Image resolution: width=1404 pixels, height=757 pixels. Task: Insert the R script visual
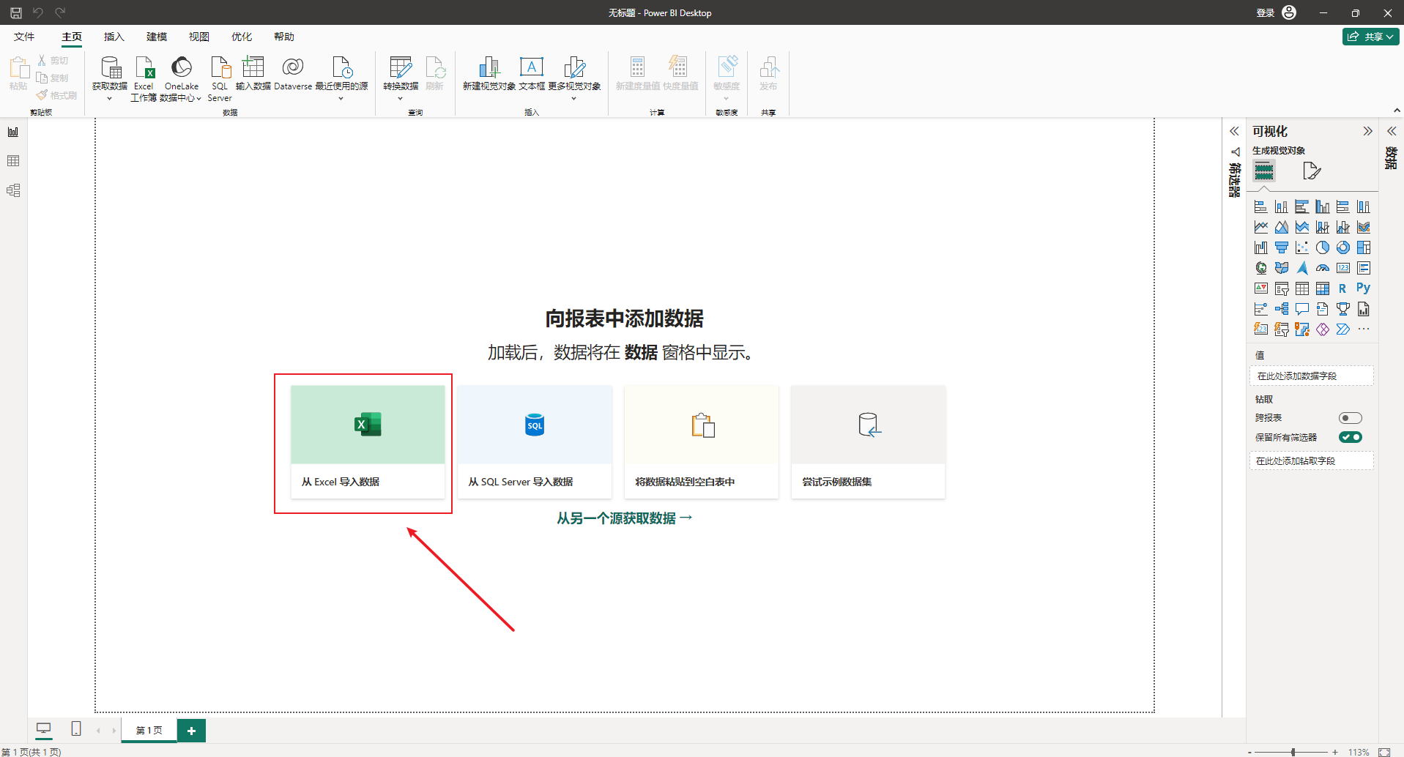1342,289
